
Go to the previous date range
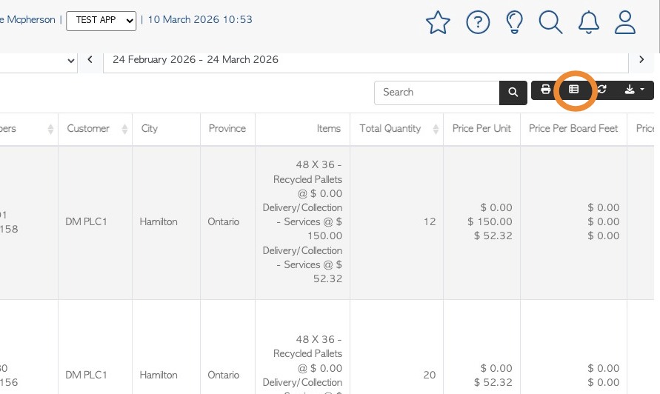pos(90,59)
